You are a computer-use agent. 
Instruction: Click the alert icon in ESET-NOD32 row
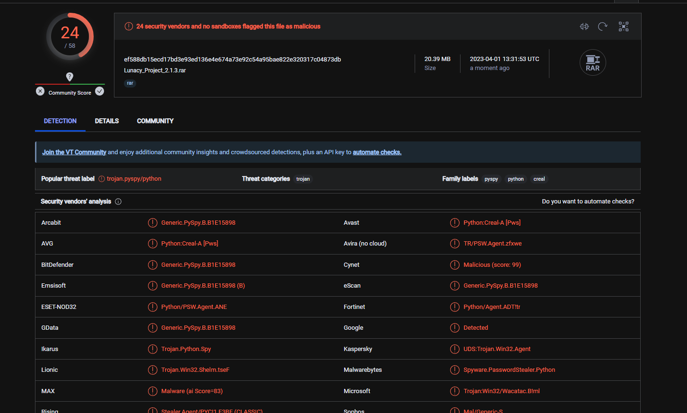(153, 307)
